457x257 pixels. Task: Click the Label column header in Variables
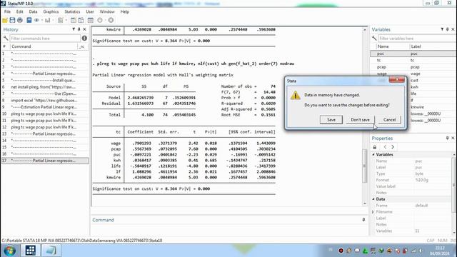coord(433,46)
